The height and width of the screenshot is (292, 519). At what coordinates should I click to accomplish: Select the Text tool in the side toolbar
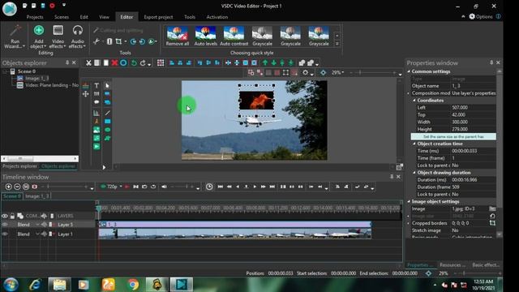[97, 85]
